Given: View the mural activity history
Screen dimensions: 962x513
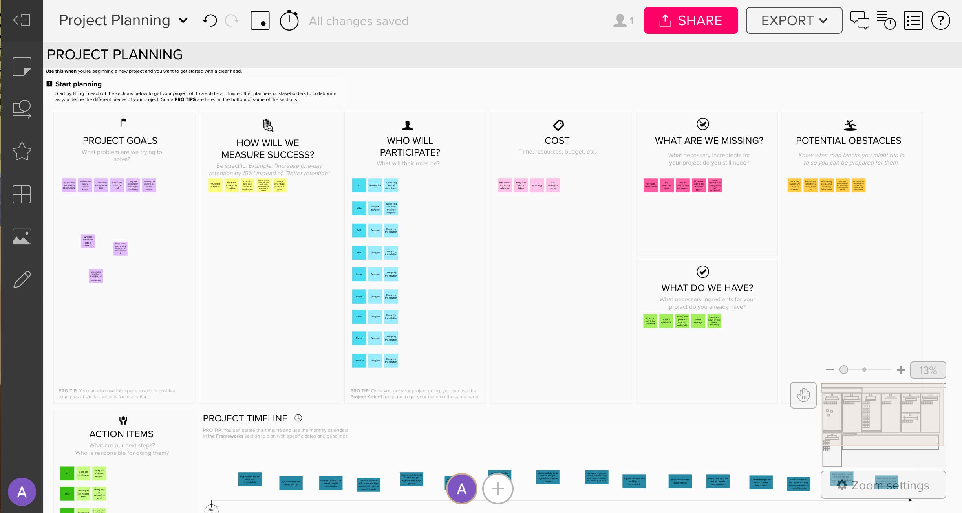Looking at the screenshot, I should (x=887, y=21).
